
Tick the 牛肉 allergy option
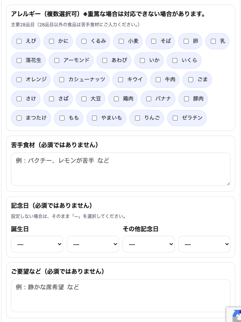coord(158,80)
